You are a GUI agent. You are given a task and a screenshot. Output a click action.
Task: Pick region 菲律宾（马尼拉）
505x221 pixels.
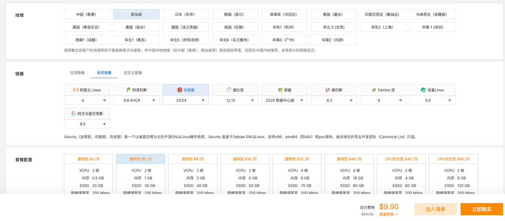(284, 14)
